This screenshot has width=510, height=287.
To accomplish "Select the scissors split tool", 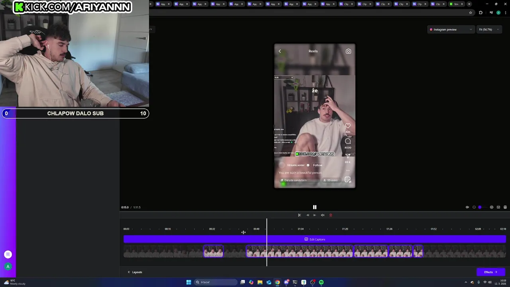I will (300, 215).
